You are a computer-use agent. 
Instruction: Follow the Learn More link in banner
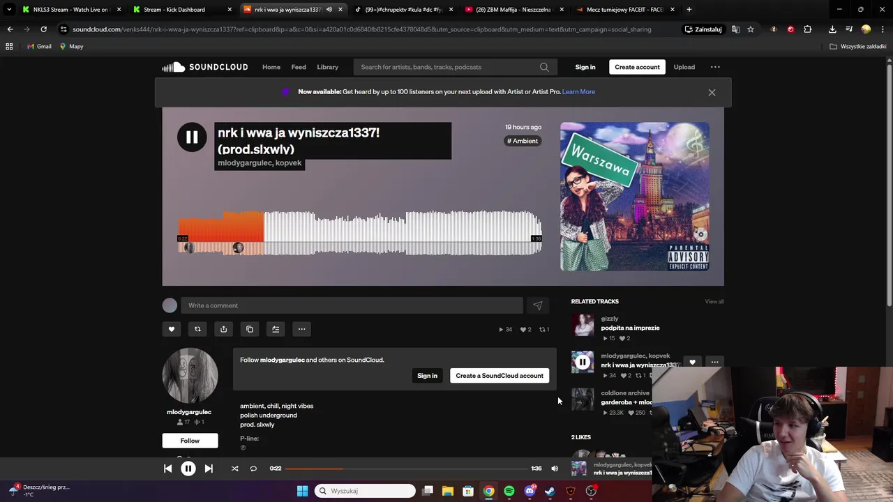(x=578, y=92)
